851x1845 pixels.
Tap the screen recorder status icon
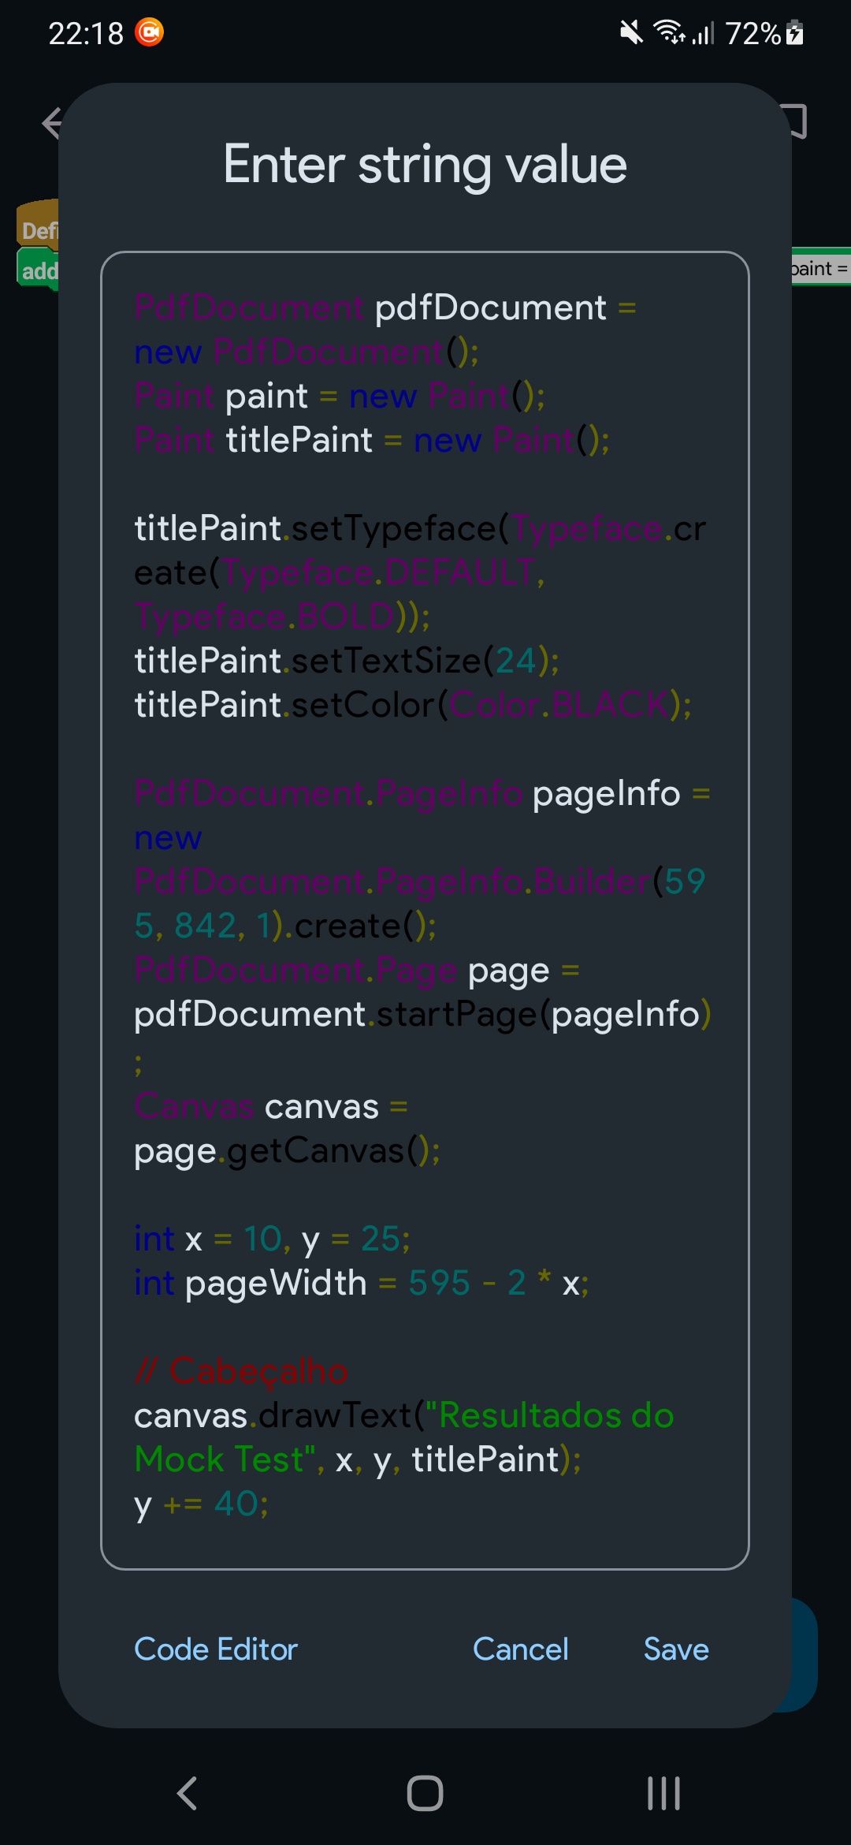click(150, 32)
